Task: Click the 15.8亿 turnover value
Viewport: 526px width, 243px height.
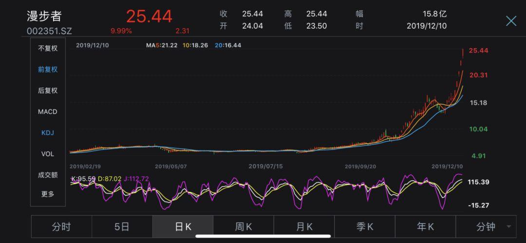Action: click(x=434, y=14)
